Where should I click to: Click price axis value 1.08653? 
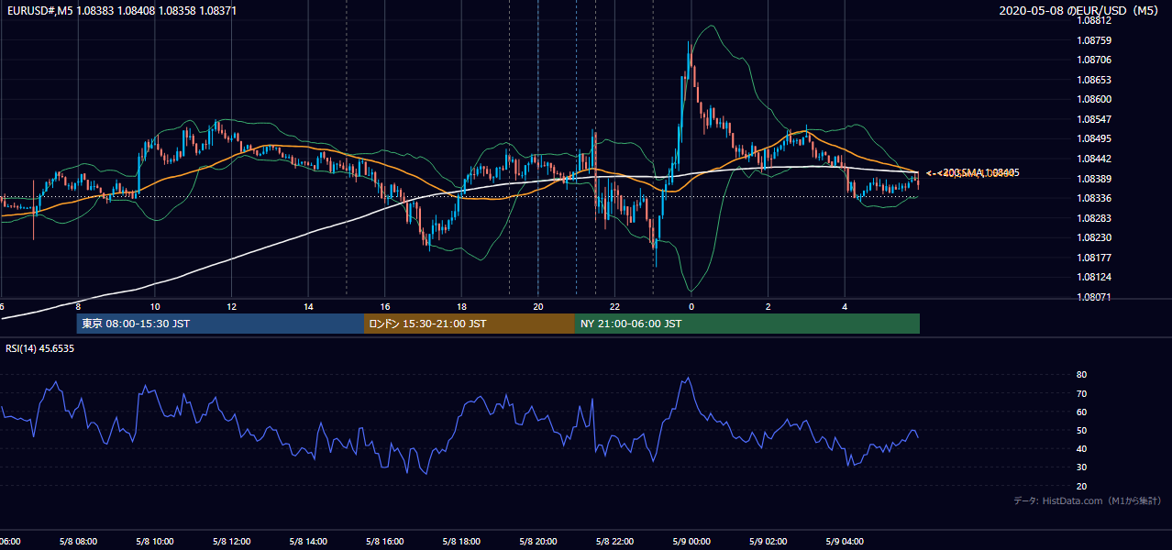coord(1093,80)
